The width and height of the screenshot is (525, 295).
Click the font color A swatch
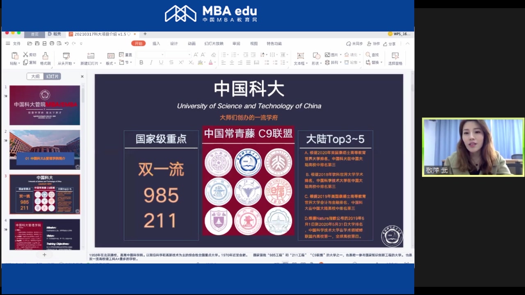coord(210,62)
